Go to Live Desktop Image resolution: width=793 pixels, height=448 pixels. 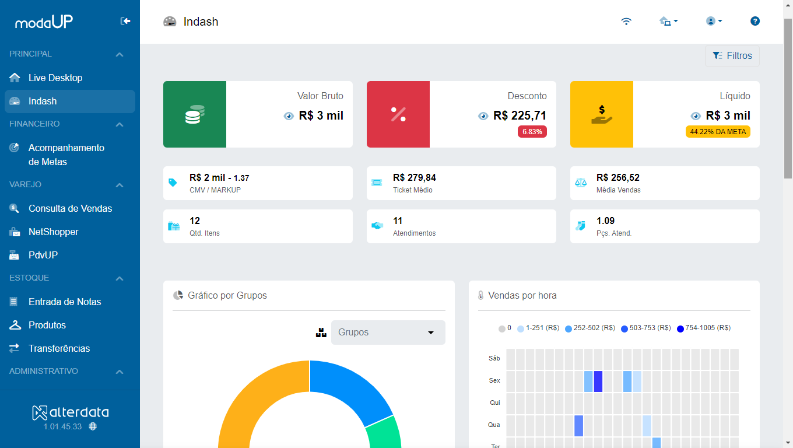point(70,78)
